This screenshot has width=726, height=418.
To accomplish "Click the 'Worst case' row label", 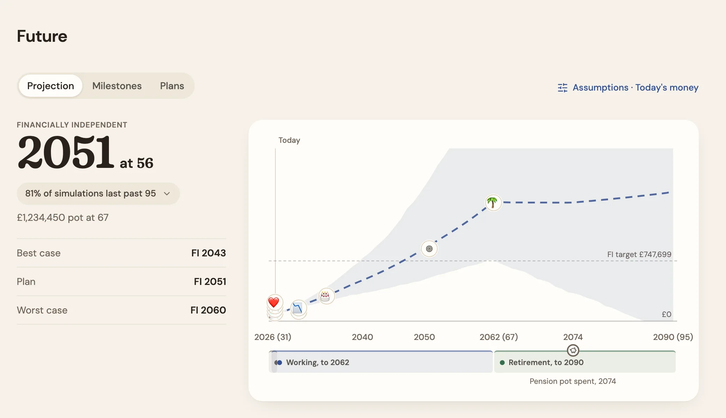I will (42, 310).
